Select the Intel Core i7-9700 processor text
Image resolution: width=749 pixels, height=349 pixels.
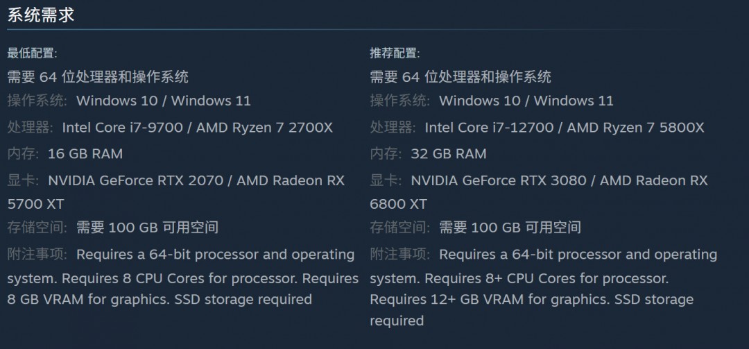(125, 128)
